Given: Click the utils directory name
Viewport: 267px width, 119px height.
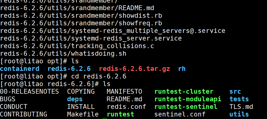Looking at the screenshot, I should 239,114.
